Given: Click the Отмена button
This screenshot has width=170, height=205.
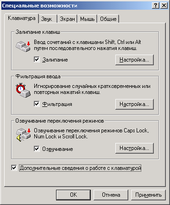Looking at the screenshot, I should (111, 195).
